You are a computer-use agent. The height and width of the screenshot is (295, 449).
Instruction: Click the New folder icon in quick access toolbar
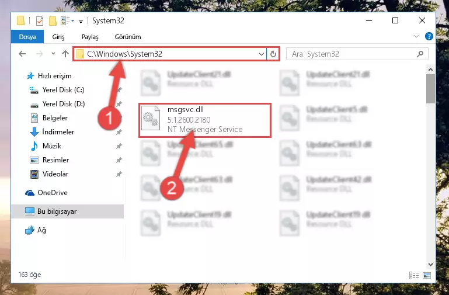(x=53, y=21)
